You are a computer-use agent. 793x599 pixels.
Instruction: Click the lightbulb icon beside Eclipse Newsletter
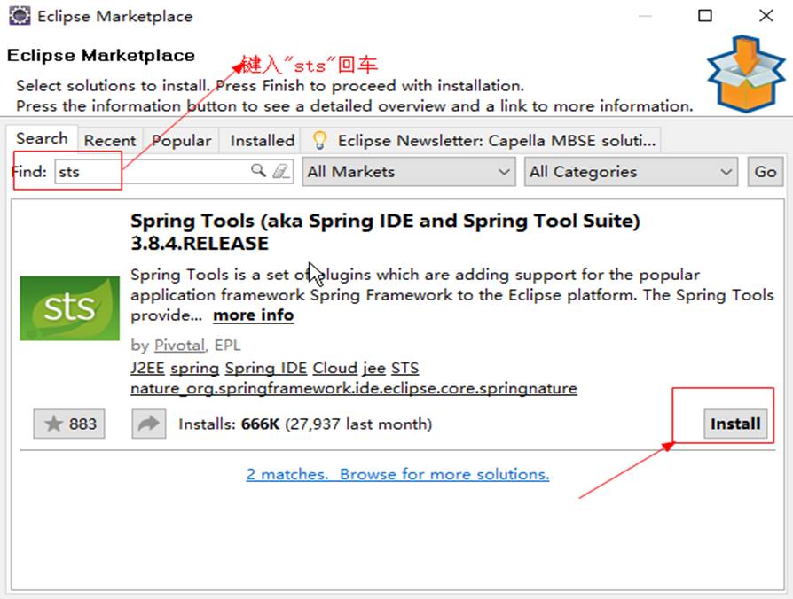tap(319, 140)
